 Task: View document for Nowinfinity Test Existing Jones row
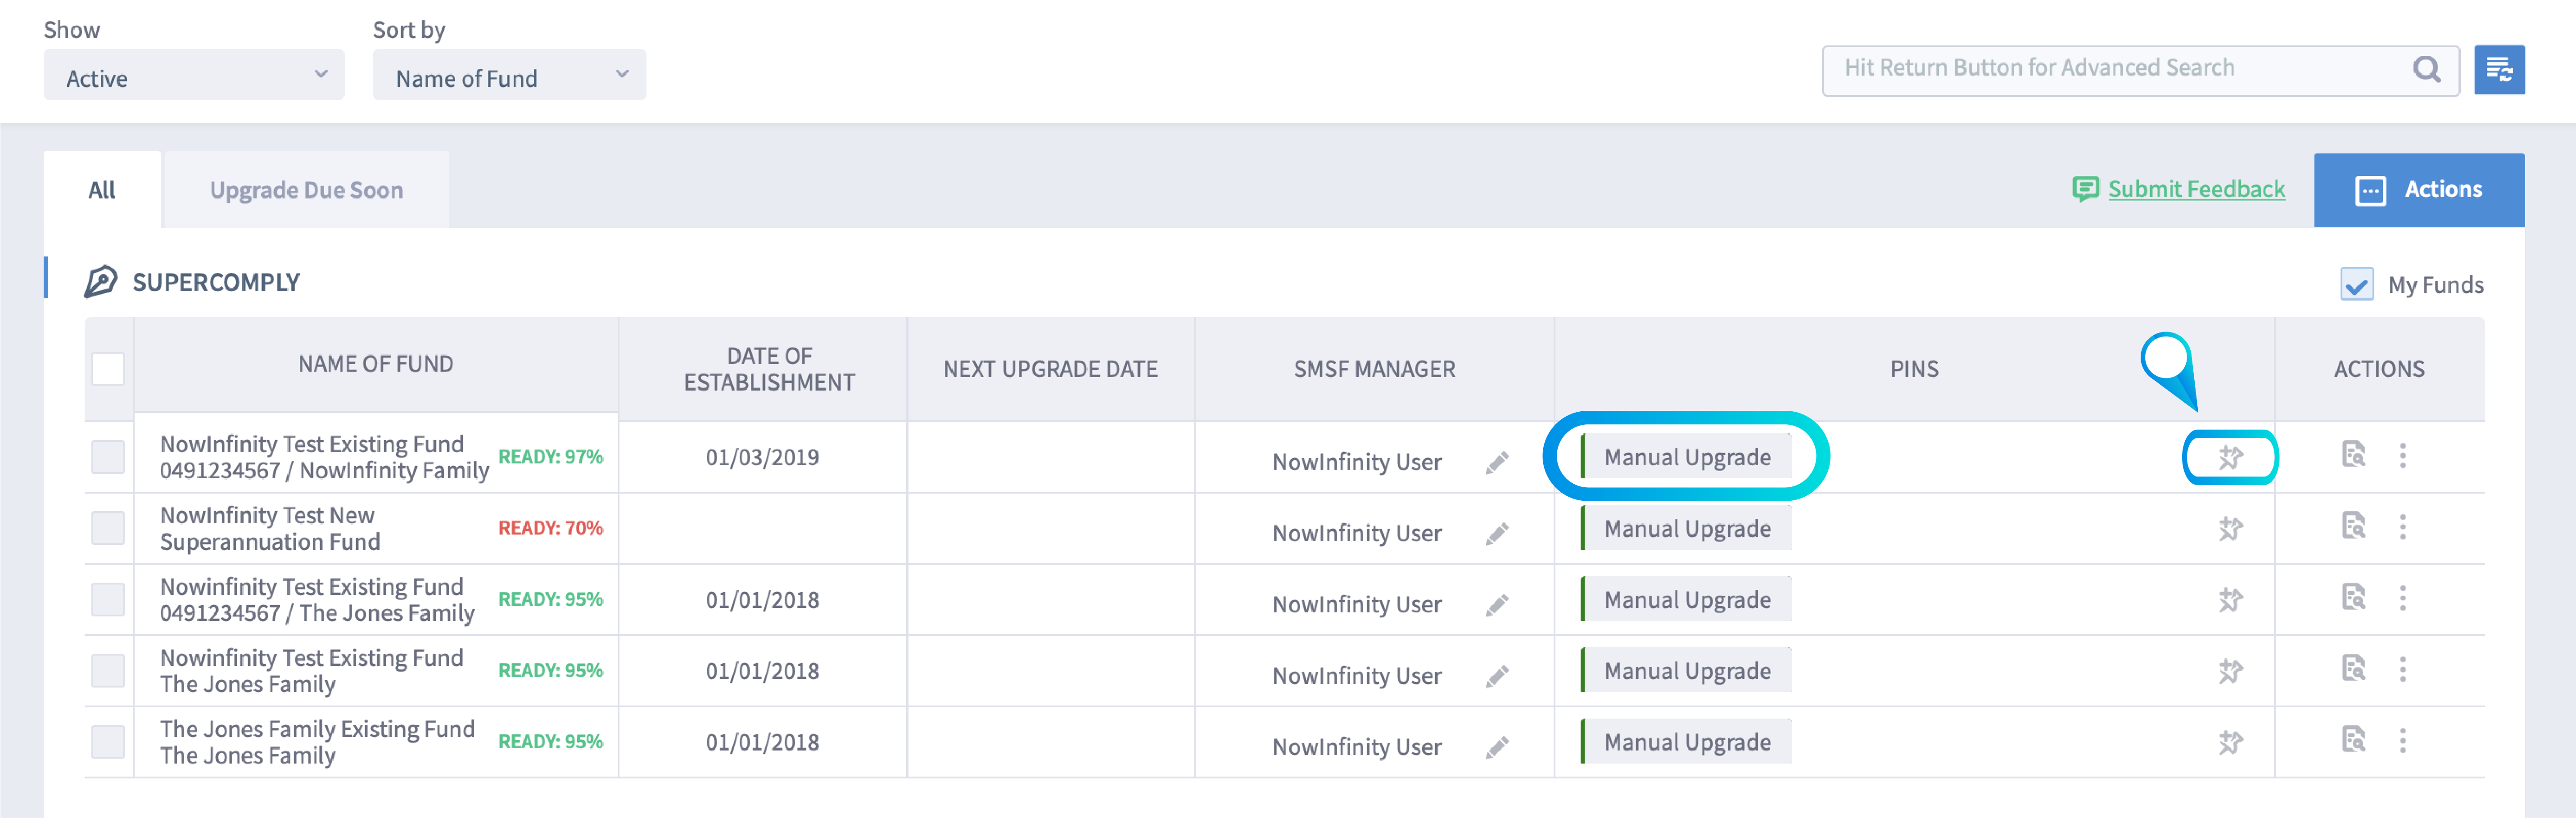2354,668
